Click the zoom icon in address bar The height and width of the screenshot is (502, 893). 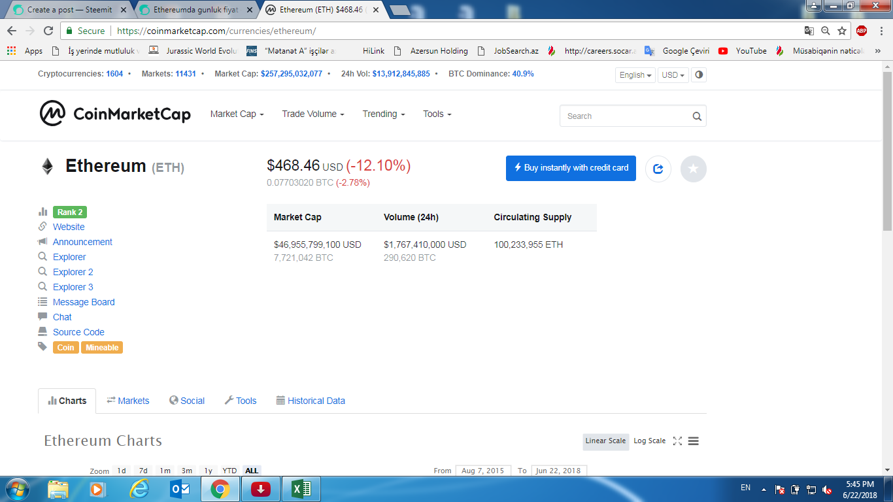[826, 31]
